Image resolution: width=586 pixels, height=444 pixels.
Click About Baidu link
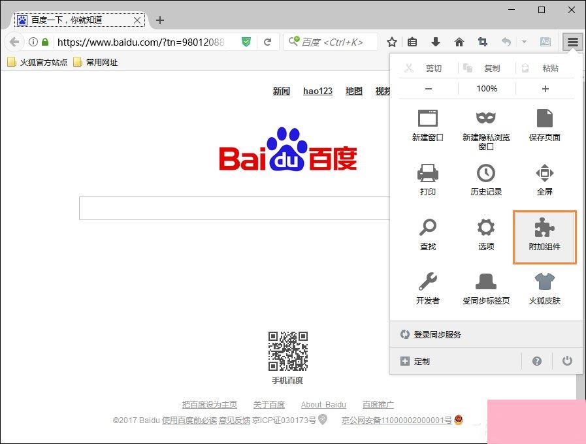pyautogui.click(x=323, y=404)
